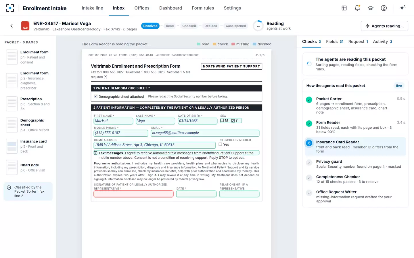The width and height of the screenshot is (414, 258).
Task: Toggle the F sex checkbox
Action: pyautogui.click(x=233, y=121)
